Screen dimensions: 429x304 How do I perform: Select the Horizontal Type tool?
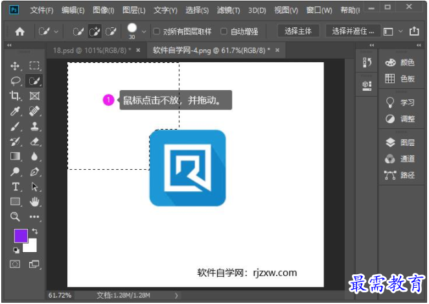[x=16, y=187]
